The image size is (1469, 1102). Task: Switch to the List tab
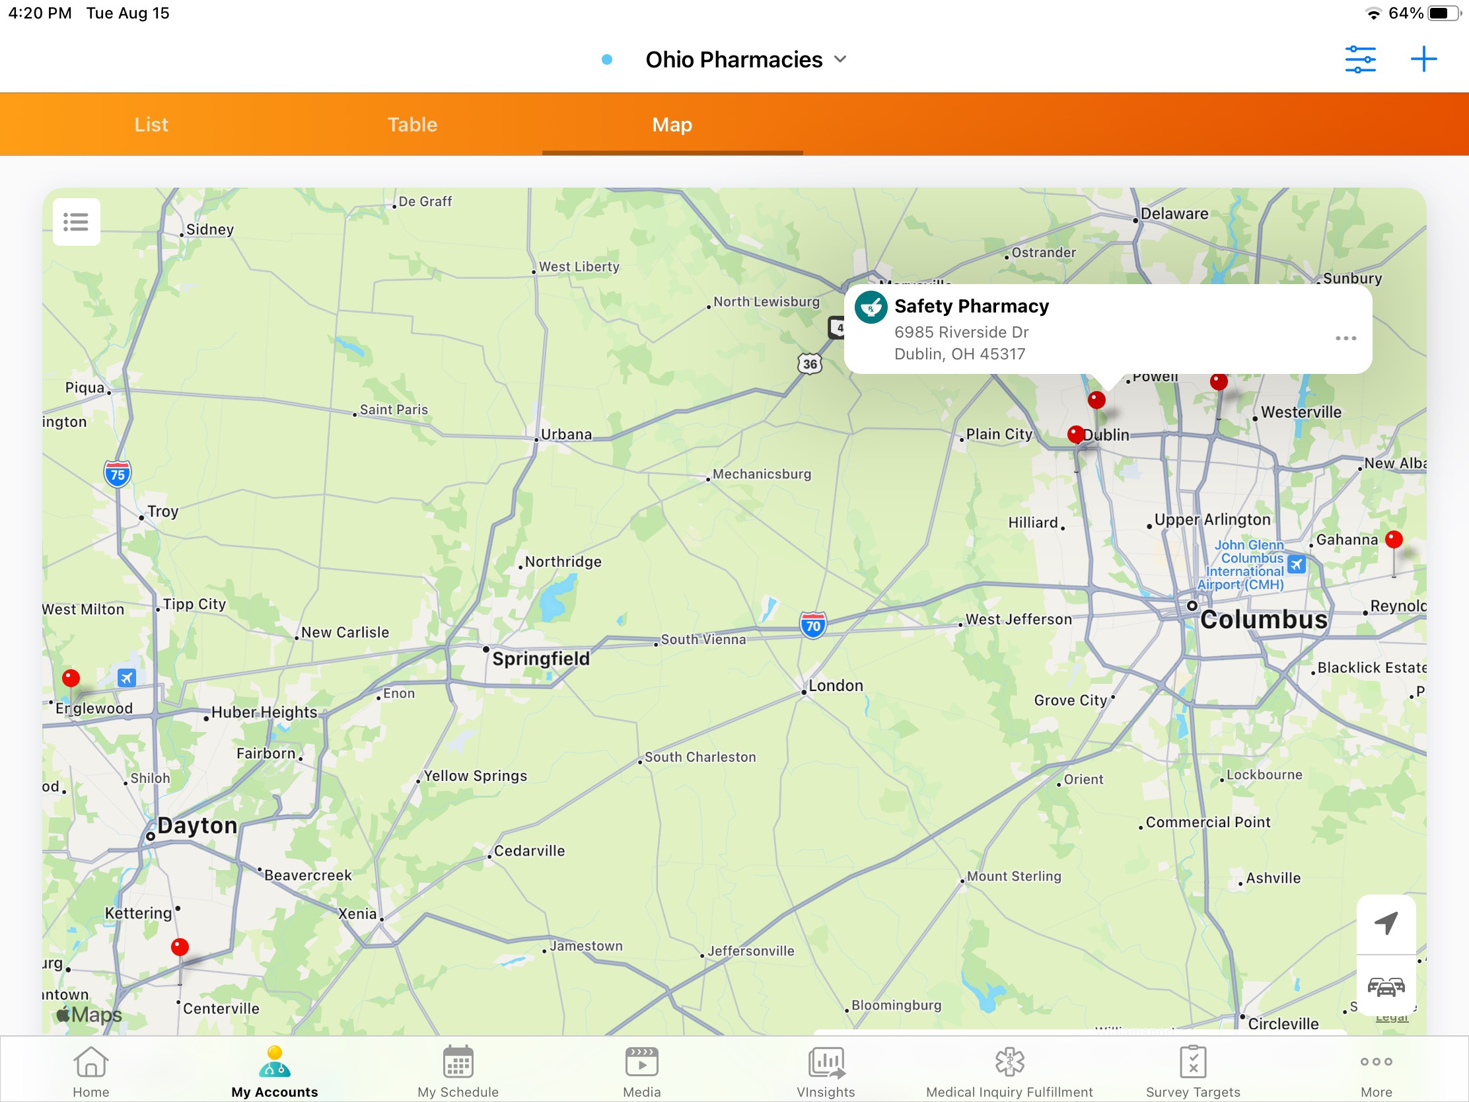(151, 124)
